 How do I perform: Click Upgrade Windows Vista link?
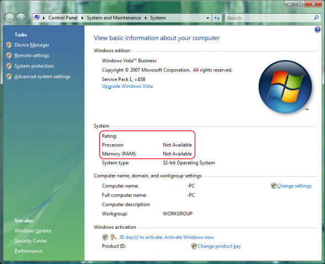(x=127, y=86)
